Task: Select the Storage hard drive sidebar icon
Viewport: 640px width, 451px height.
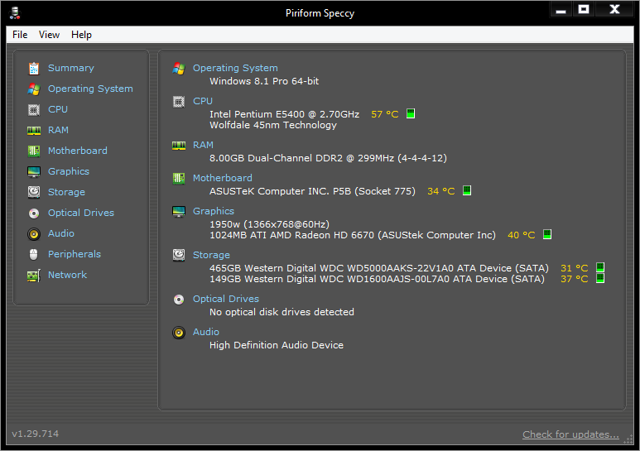Action: [x=34, y=192]
